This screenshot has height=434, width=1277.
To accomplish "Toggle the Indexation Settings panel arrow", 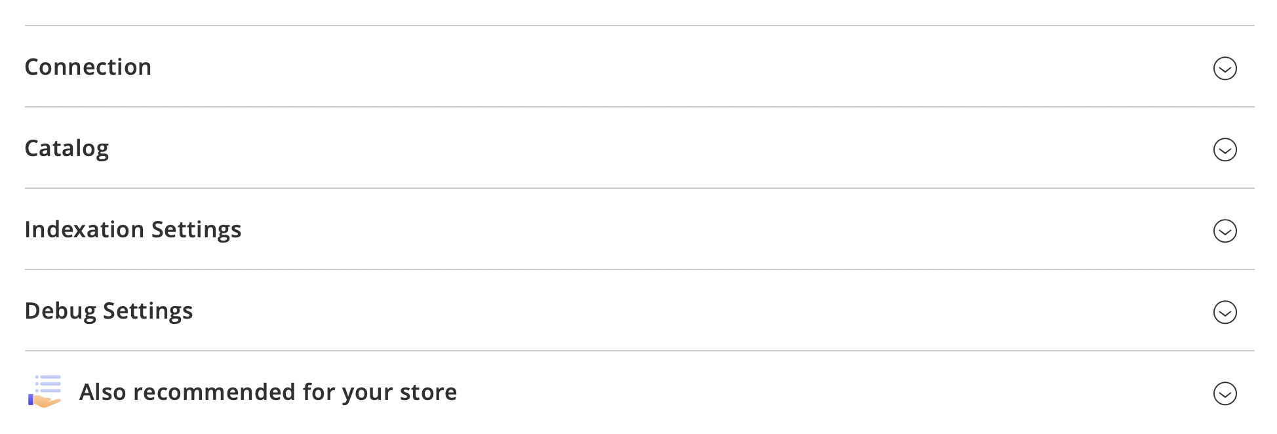I will pos(1225,231).
